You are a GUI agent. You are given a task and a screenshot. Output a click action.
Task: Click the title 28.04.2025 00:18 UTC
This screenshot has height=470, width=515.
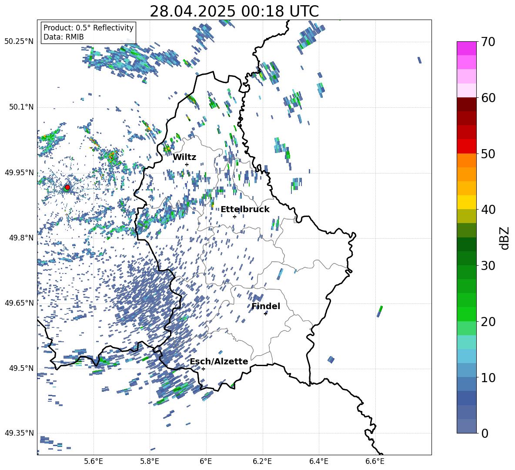pyautogui.click(x=234, y=11)
